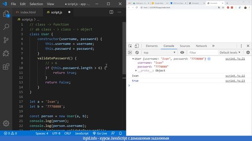Show more DevTools tabs chevron
Screen dimensions: 252x141
[213, 46]
